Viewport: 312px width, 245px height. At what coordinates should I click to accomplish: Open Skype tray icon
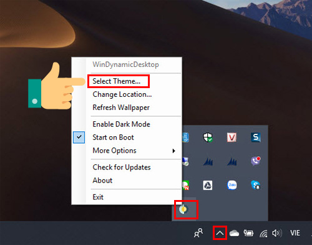pos(256,185)
